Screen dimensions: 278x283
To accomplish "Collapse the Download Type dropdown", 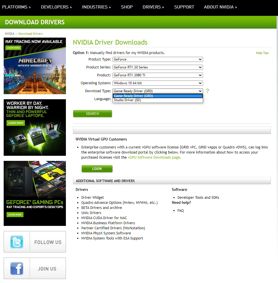I will [x=158, y=91].
